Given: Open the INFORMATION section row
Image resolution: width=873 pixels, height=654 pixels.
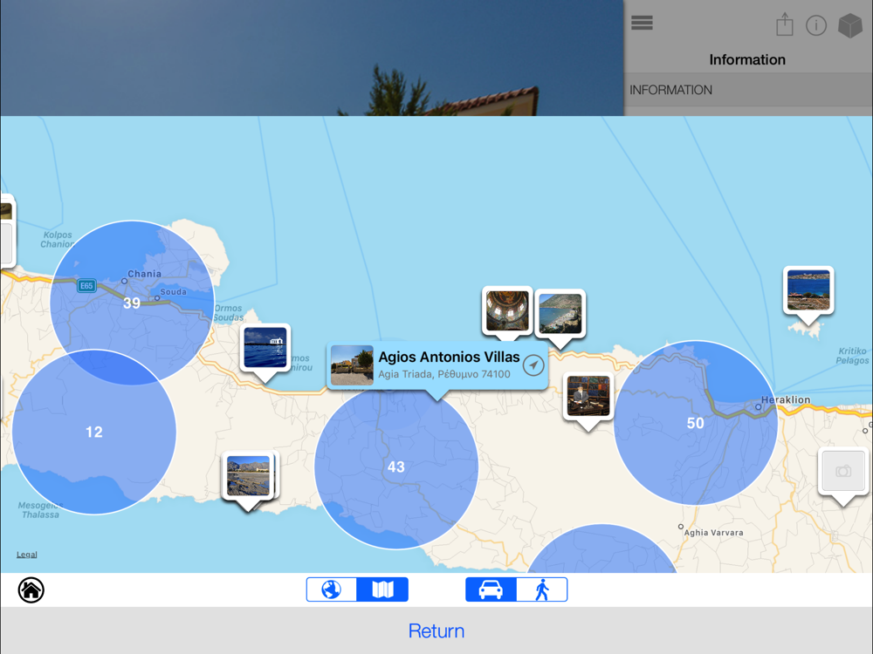Looking at the screenshot, I should point(748,90).
